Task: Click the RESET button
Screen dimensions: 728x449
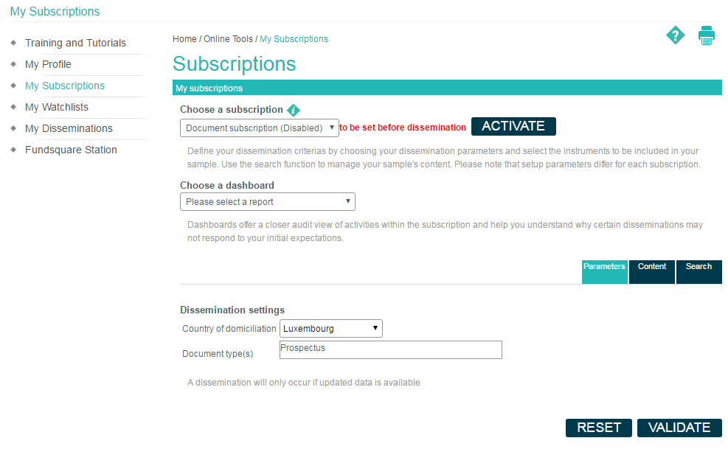Action: click(x=599, y=428)
